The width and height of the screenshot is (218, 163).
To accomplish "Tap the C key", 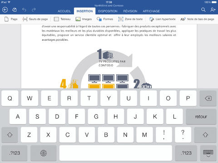I will (x=68, y=134).
